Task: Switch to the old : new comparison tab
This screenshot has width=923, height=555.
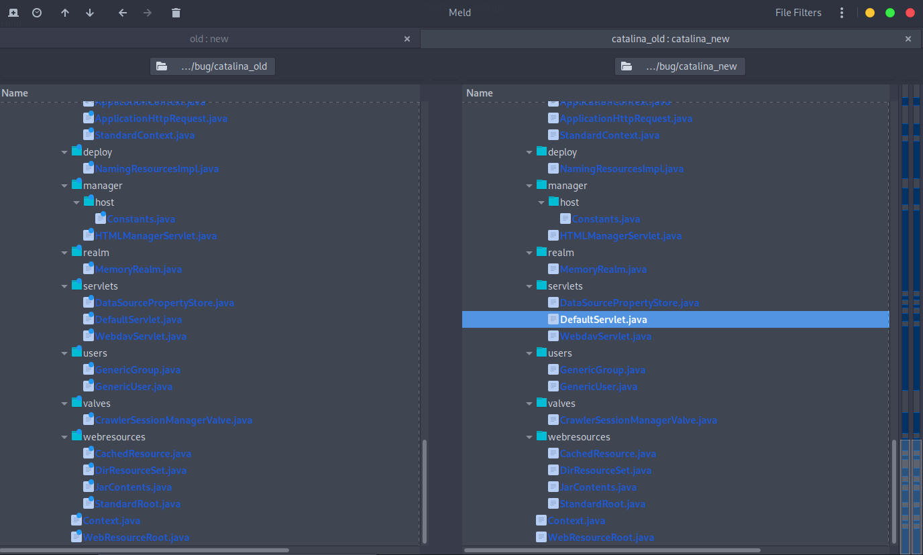Action: [x=209, y=38]
